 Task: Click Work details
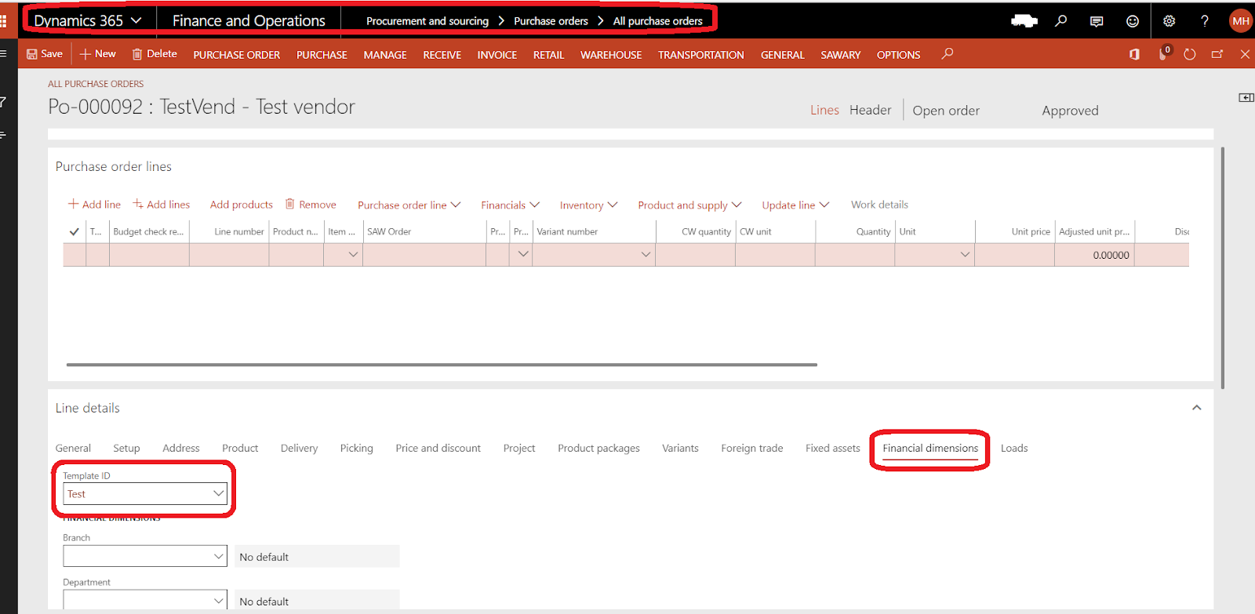879,205
